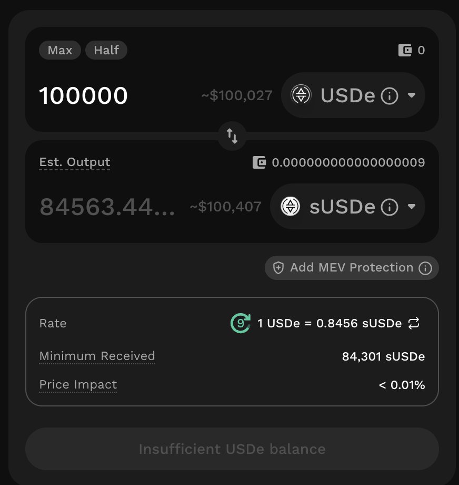Click the sUSDe token info icon
This screenshot has width=459, height=485.
pos(389,207)
